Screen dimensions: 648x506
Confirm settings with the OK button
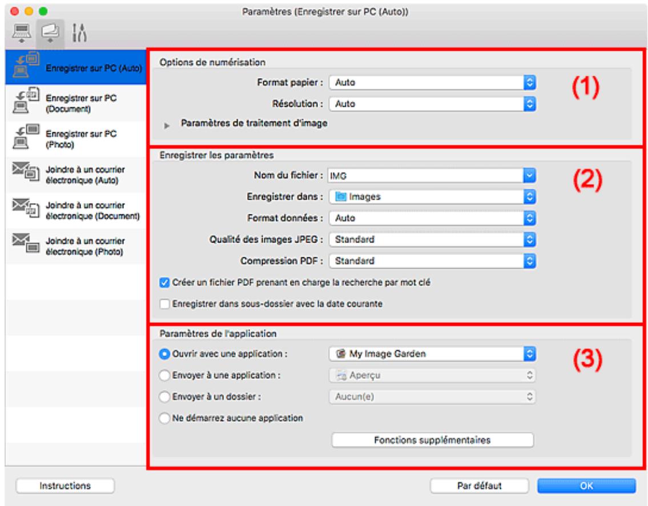pyautogui.click(x=586, y=486)
